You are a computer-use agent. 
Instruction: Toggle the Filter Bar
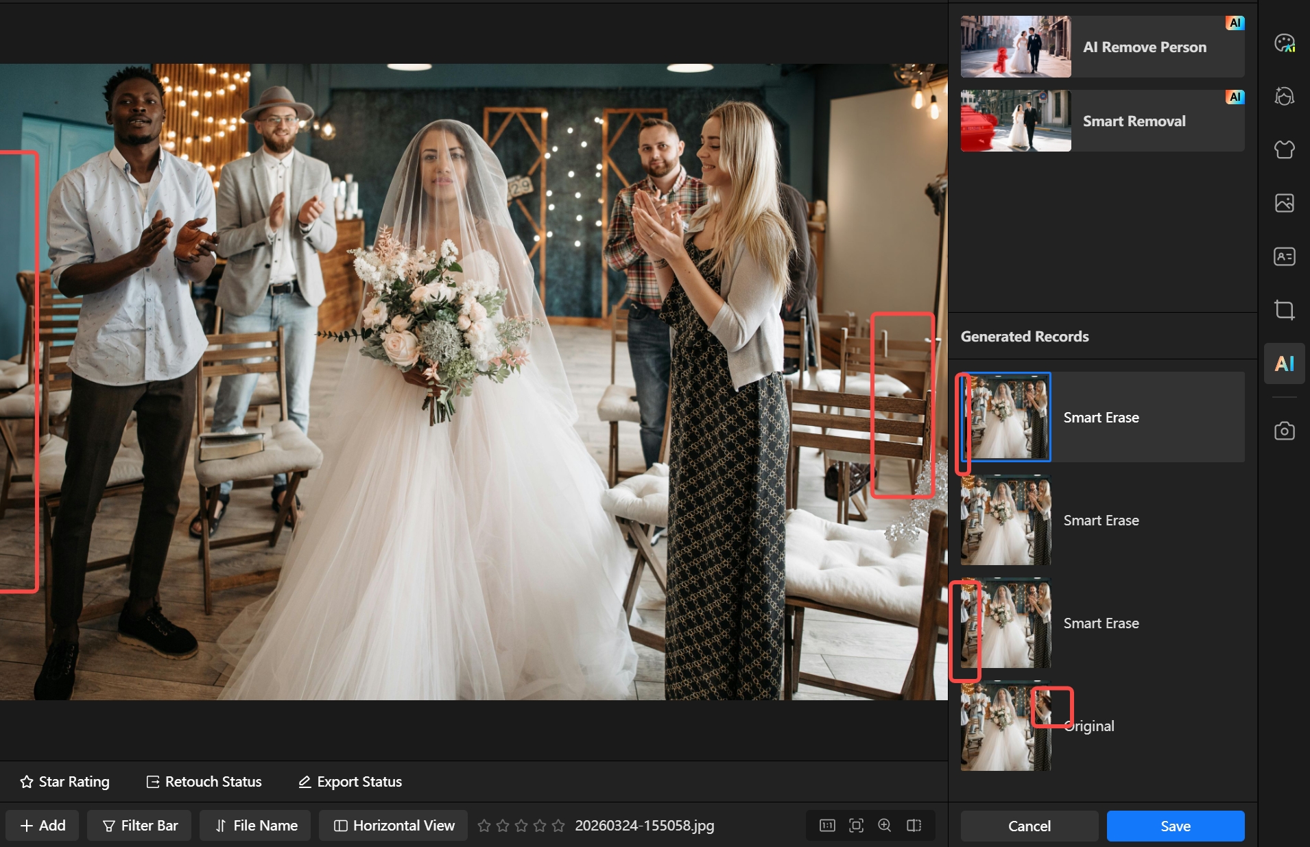pyautogui.click(x=140, y=825)
